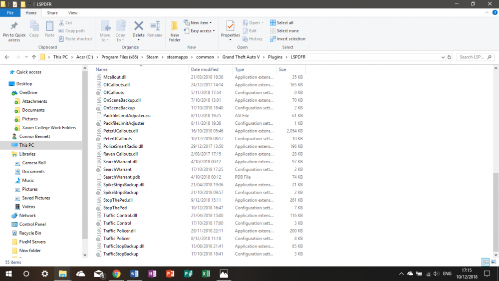The height and width of the screenshot is (281, 499).
Task: Click Plugins in the address path
Action: [x=275, y=57]
